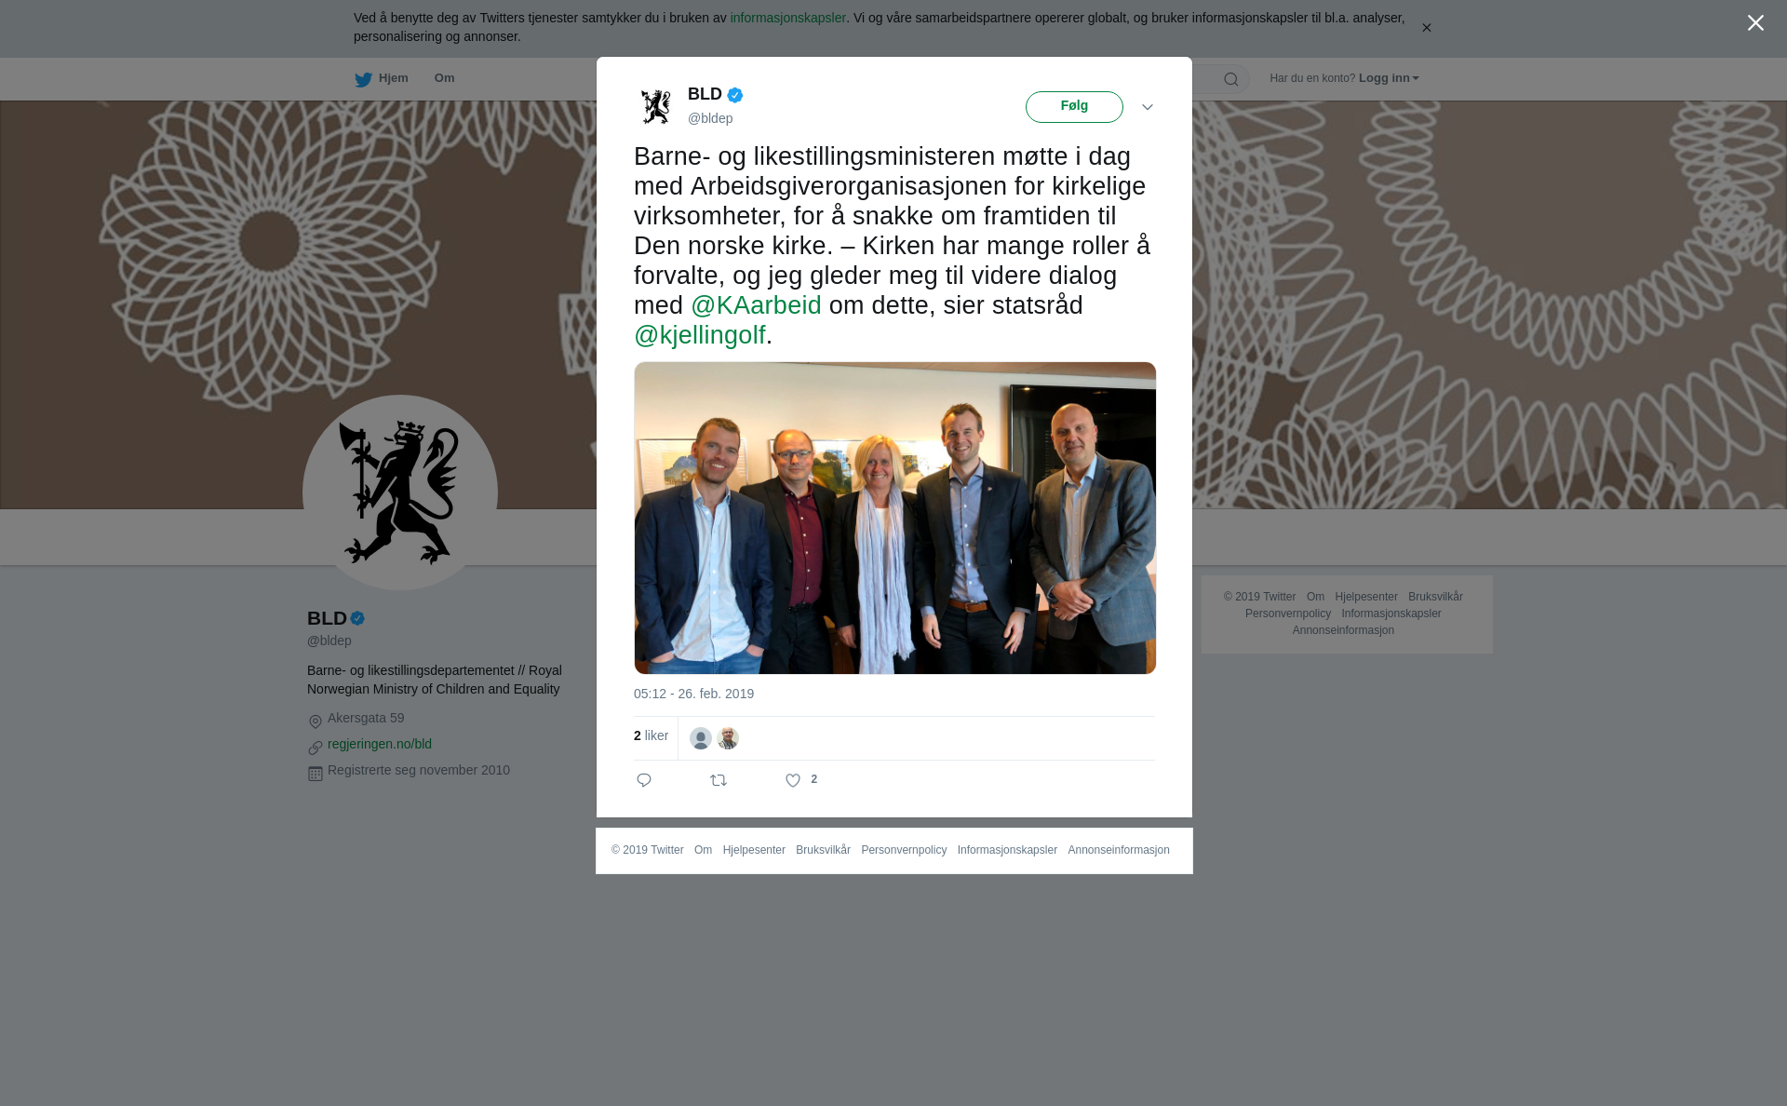Click second liker's profile photo

point(728,738)
